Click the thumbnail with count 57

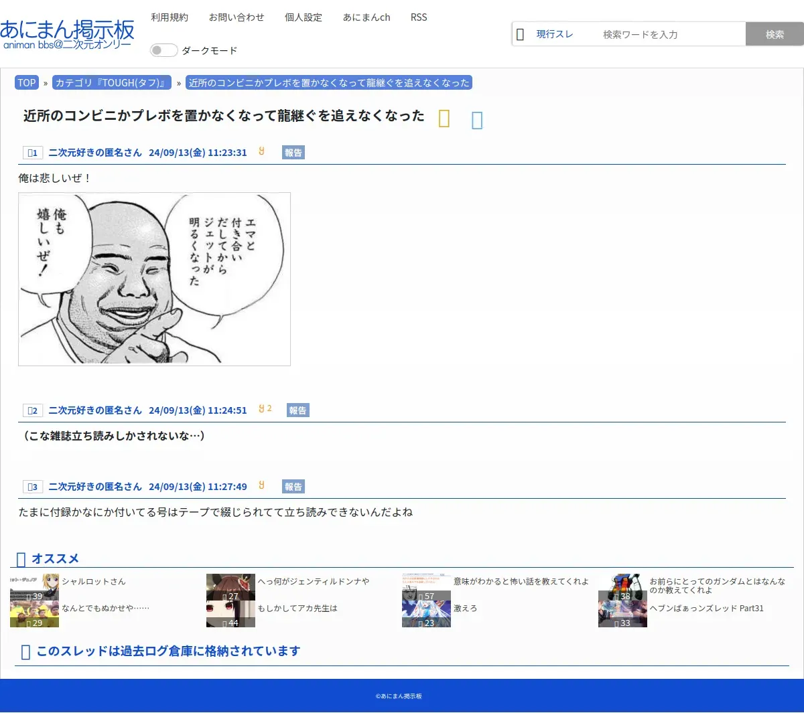point(426,587)
